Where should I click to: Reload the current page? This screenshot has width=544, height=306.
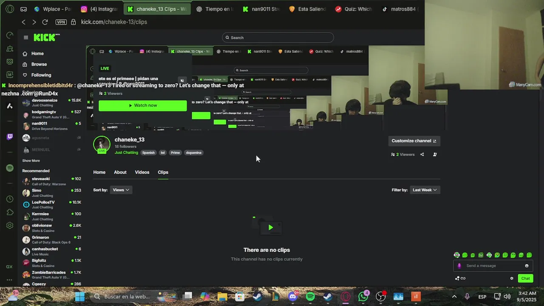45,22
